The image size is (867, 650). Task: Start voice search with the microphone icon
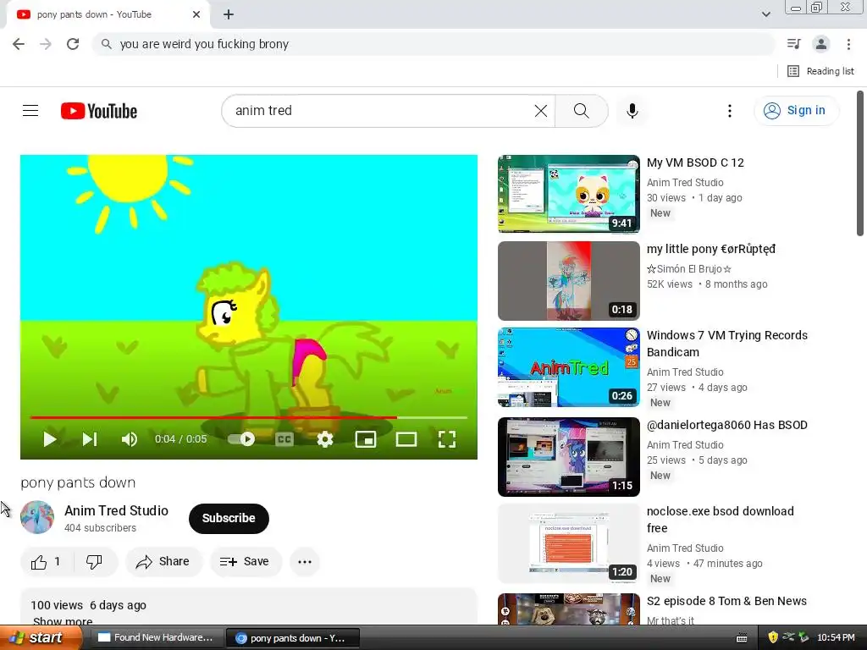(632, 111)
